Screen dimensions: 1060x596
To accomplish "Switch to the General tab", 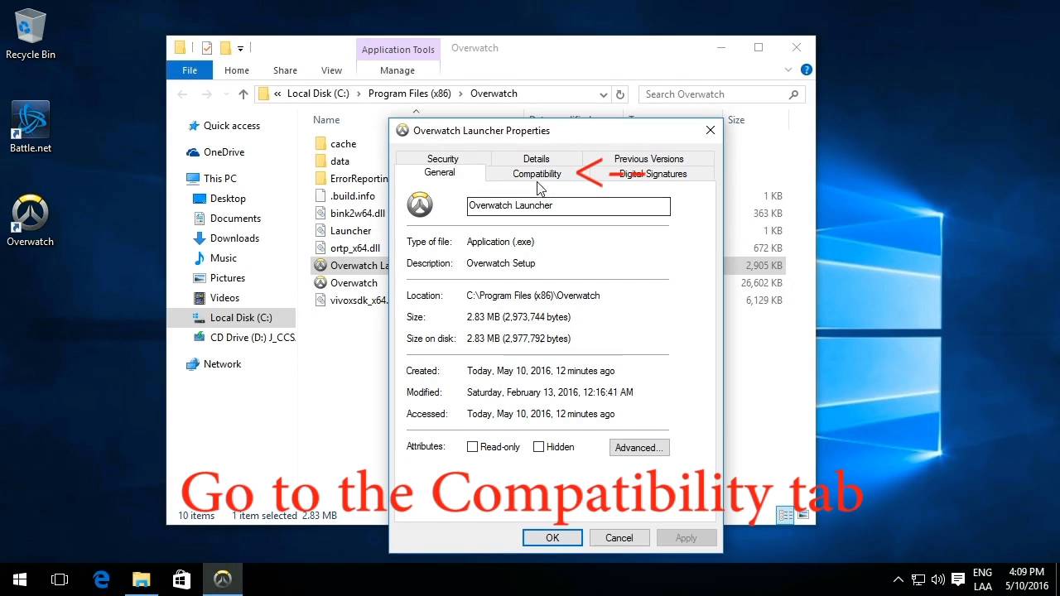I will pos(440,172).
